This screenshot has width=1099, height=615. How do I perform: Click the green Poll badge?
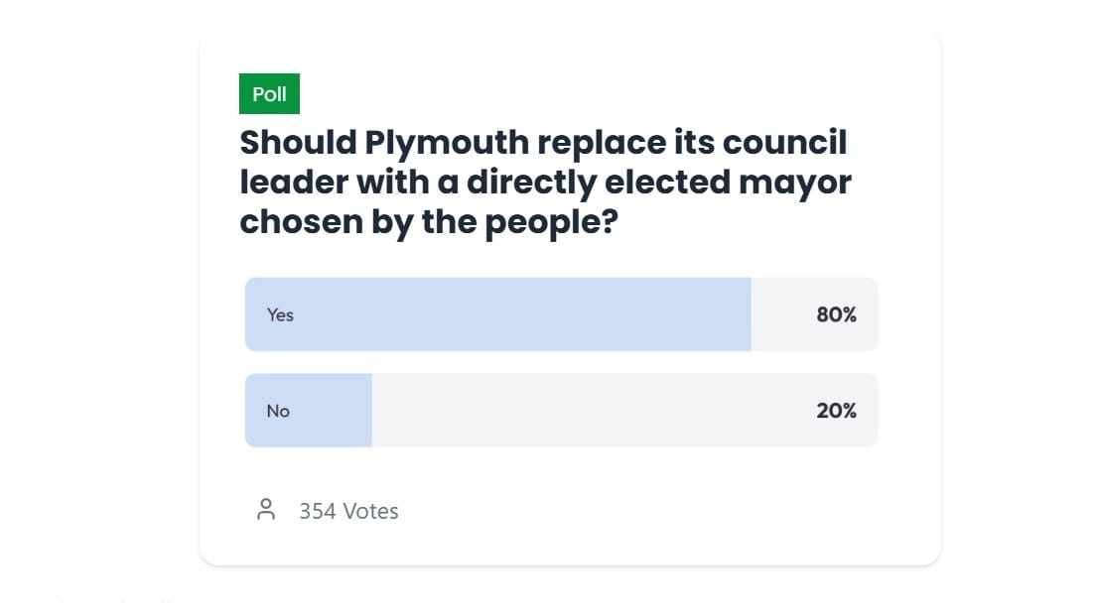pyautogui.click(x=269, y=94)
